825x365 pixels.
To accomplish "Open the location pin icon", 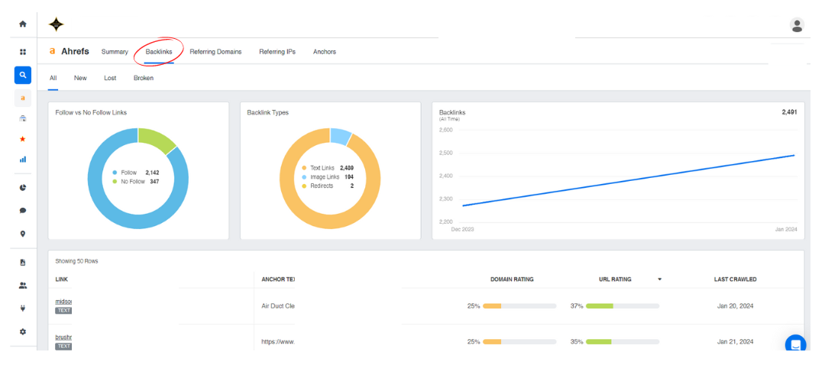I will click(23, 234).
